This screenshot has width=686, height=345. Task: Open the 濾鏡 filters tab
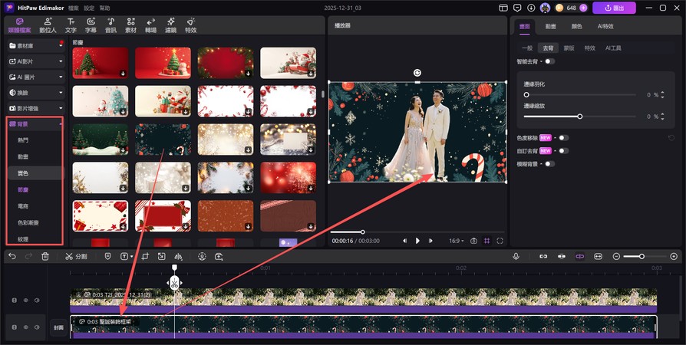[170, 25]
